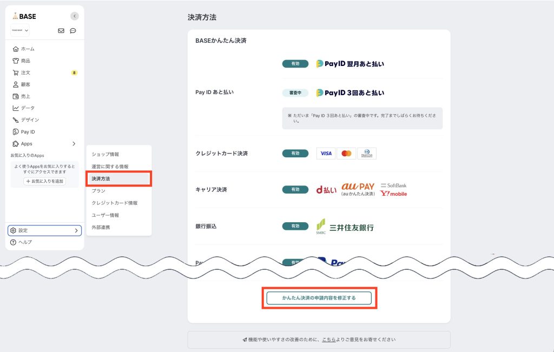The image size is (554, 352).
Task: Select ショップ情報 in settings submenu
Action: click(105, 155)
